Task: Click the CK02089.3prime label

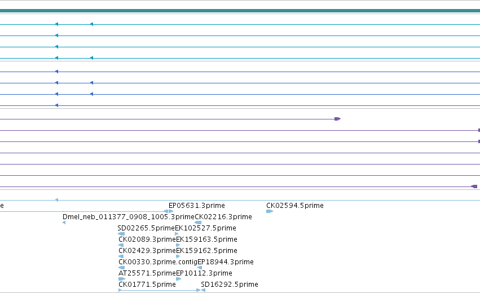Action: point(147,239)
